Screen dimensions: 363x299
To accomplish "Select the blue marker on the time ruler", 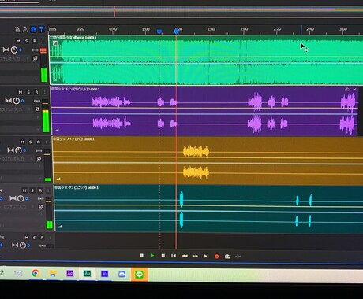I will click(x=159, y=31).
